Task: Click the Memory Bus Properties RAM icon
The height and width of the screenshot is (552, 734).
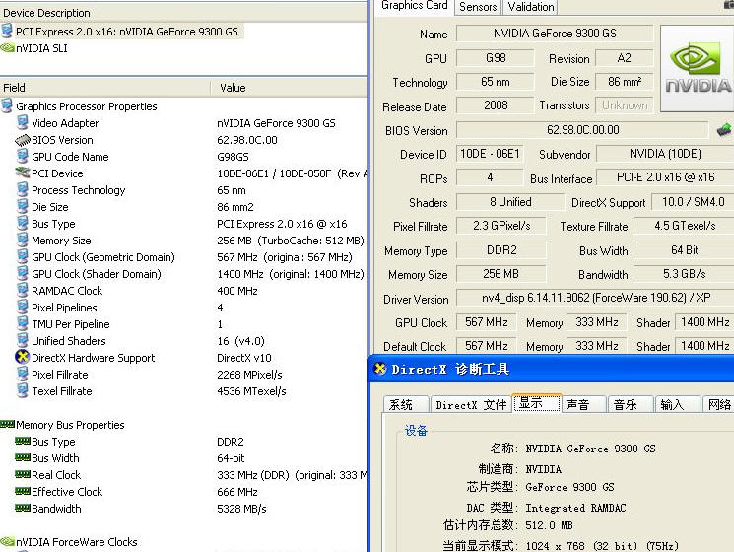Action: tap(8, 424)
